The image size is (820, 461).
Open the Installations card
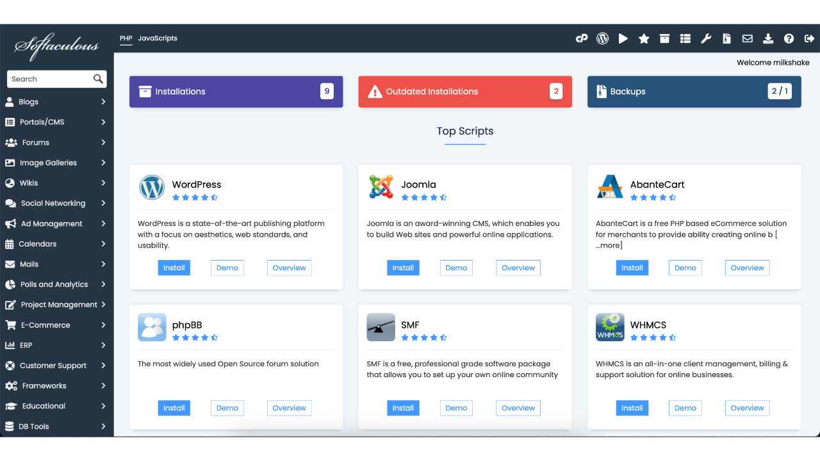pos(236,92)
